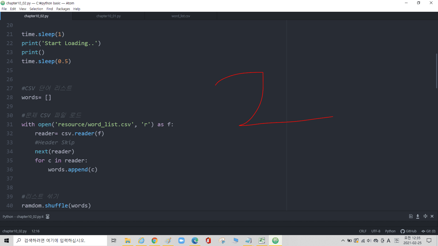
Task: Open the Packages menu
Action: point(63,9)
